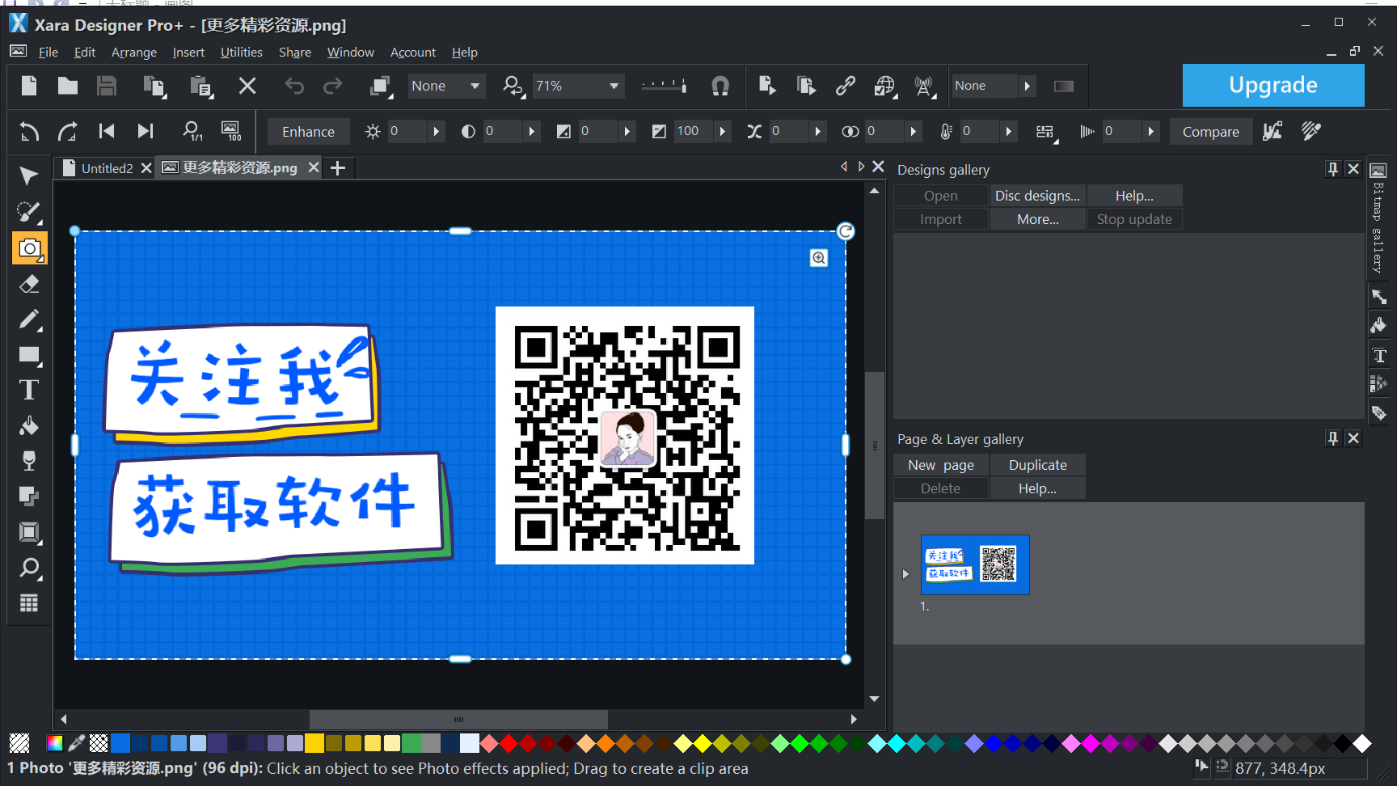
Task: Add a new document tab
Action: pyautogui.click(x=338, y=168)
